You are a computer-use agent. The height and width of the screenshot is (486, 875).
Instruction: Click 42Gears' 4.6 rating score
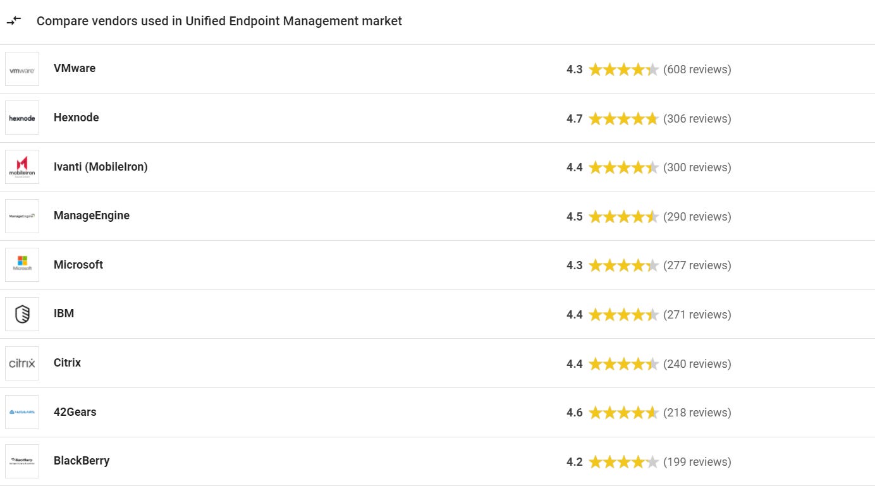point(575,413)
